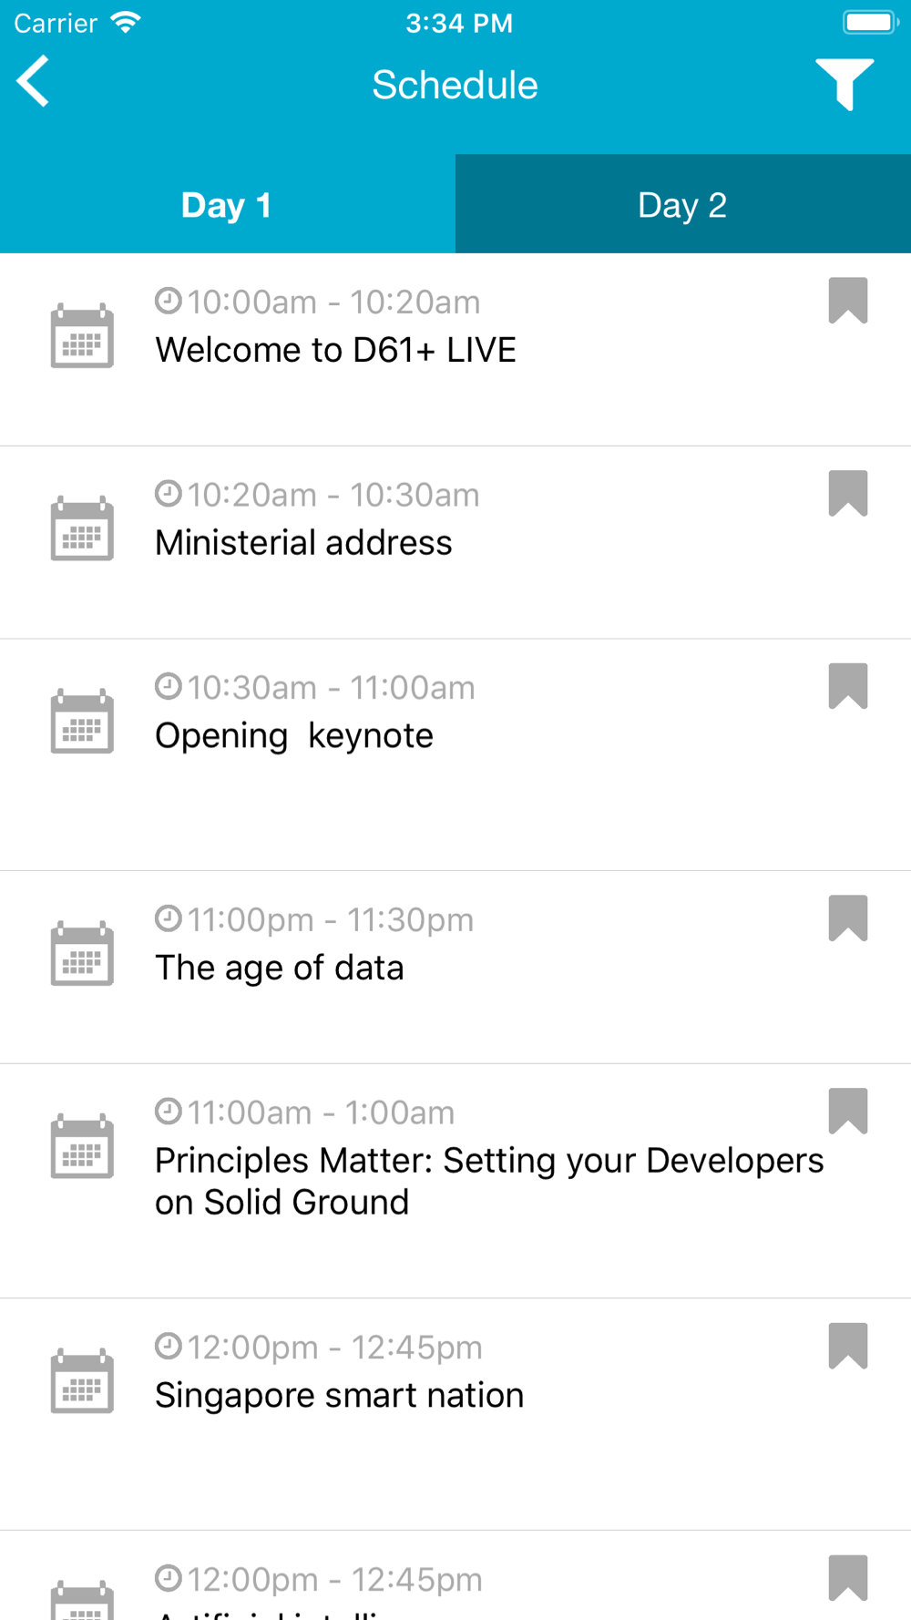Viewport: 911px width, 1620px height.
Task: Switch to the Day 2 tab
Action: point(683,204)
